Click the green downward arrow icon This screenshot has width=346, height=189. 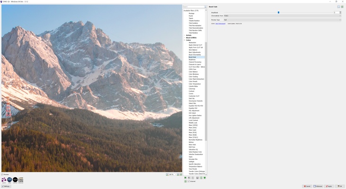[x=204, y=178]
